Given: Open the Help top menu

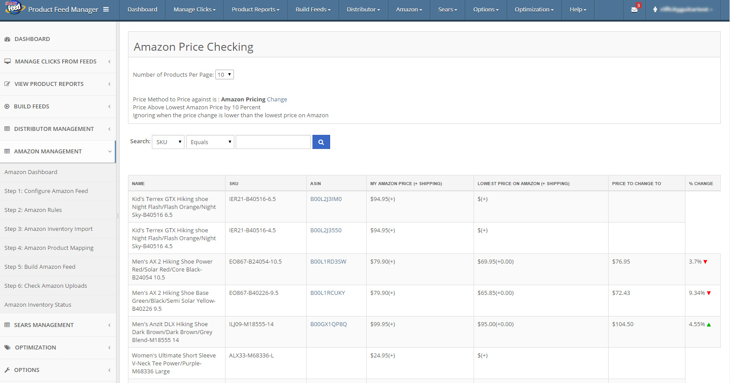Looking at the screenshot, I should [578, 10].
